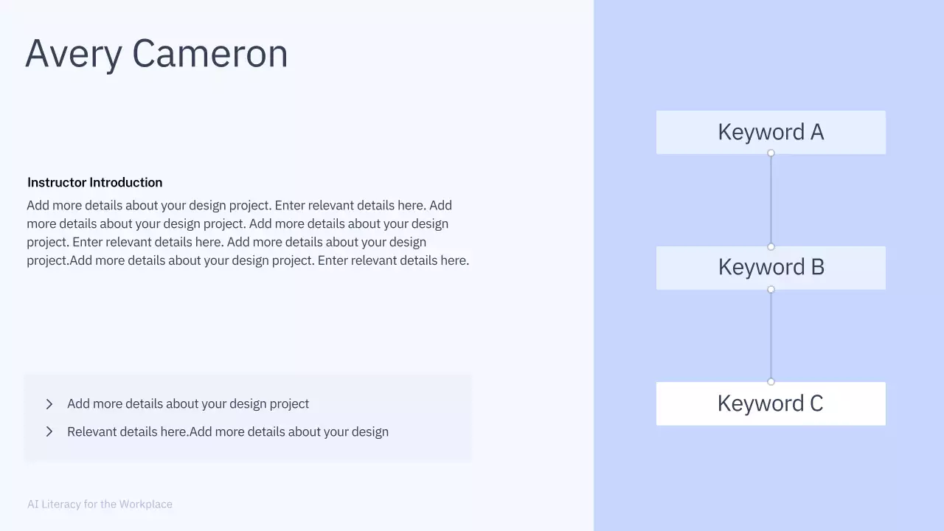Image resolution: width=944 pixels, height=531 pixels.
Task: Select "Add more details about your design project" bullet
Action: [x=188, y=404]
